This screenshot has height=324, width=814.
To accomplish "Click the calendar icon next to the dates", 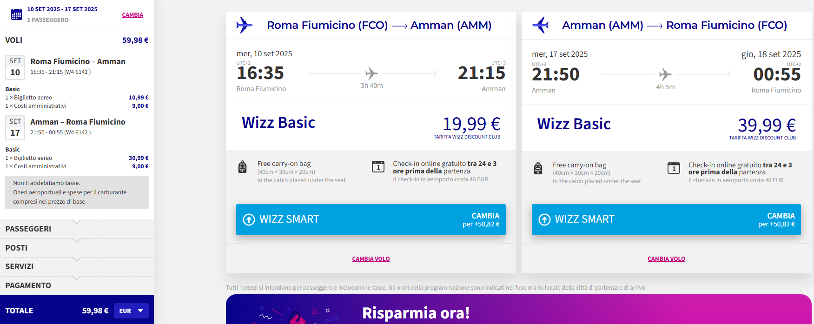I will pyautogui.click(x=16, y=14).
